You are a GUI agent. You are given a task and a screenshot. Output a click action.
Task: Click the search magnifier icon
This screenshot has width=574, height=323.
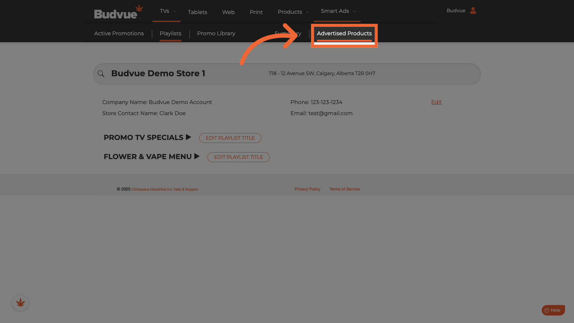click(101, 74)
